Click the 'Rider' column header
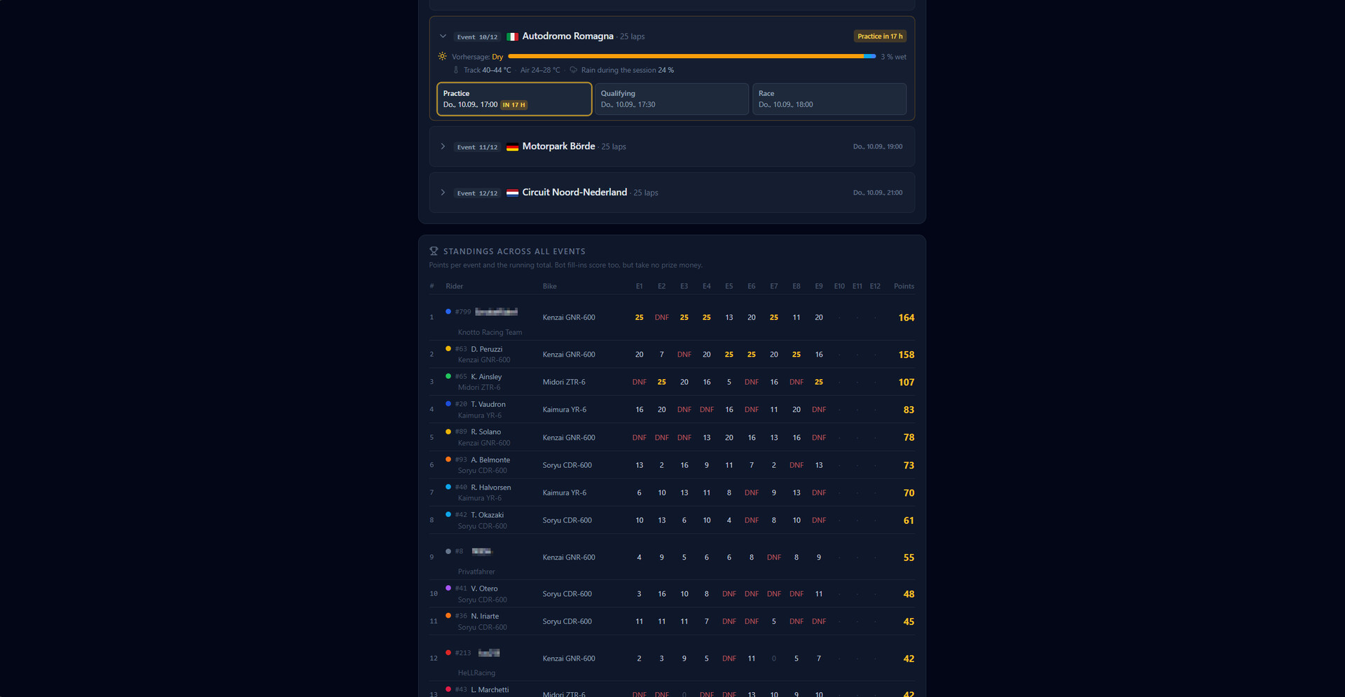This screenshot has height=697, width=1345. click(455, 286)
